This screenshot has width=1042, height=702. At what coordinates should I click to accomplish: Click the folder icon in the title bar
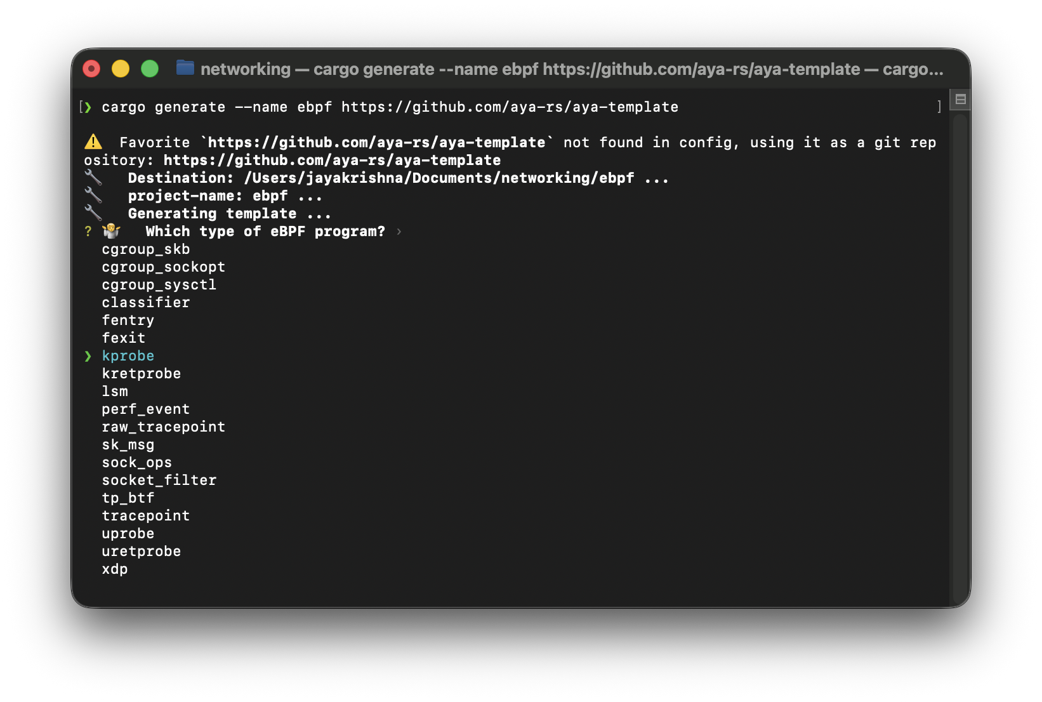click(185, 68)
